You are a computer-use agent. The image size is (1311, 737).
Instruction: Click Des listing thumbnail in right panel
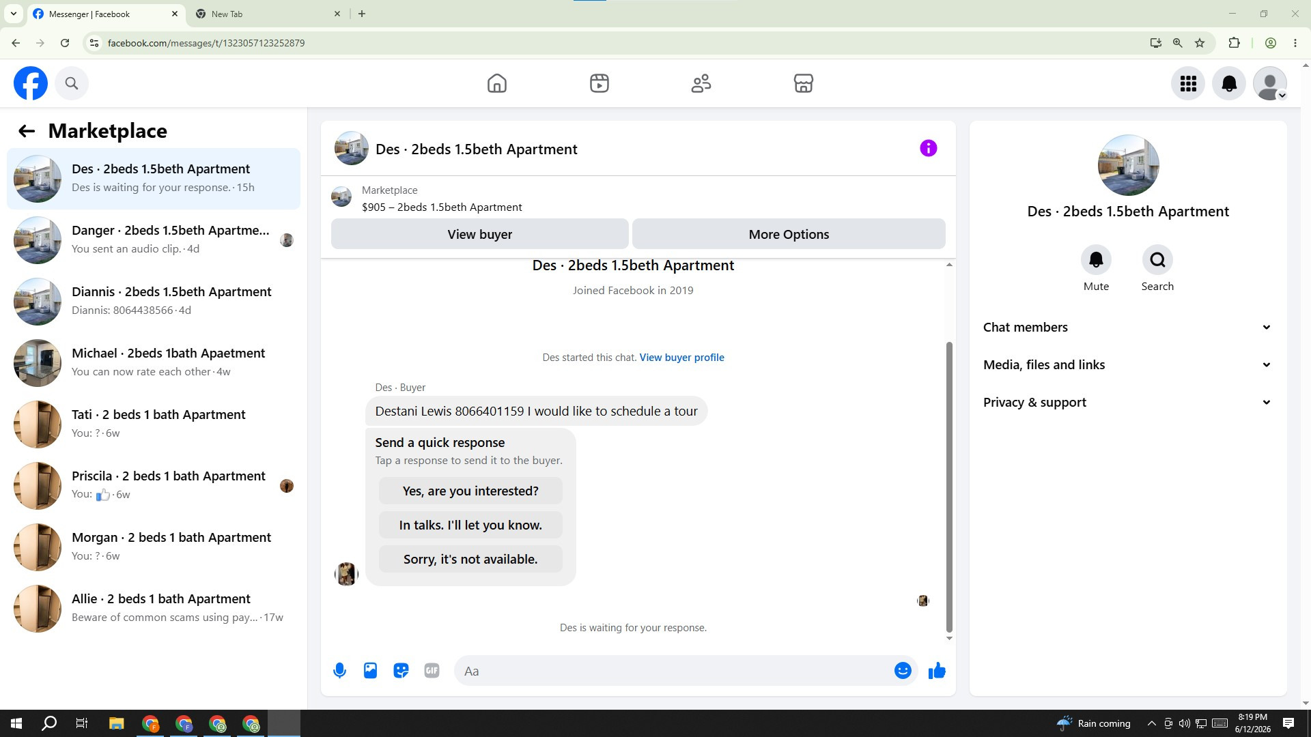(1128, 165)
